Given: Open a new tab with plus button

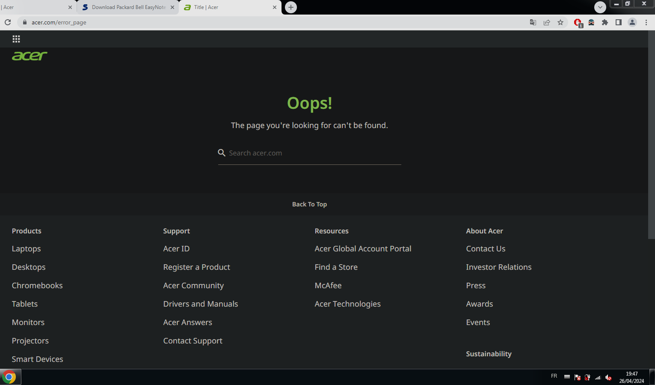Looking at the screenshot, I should tap(291, 7).
